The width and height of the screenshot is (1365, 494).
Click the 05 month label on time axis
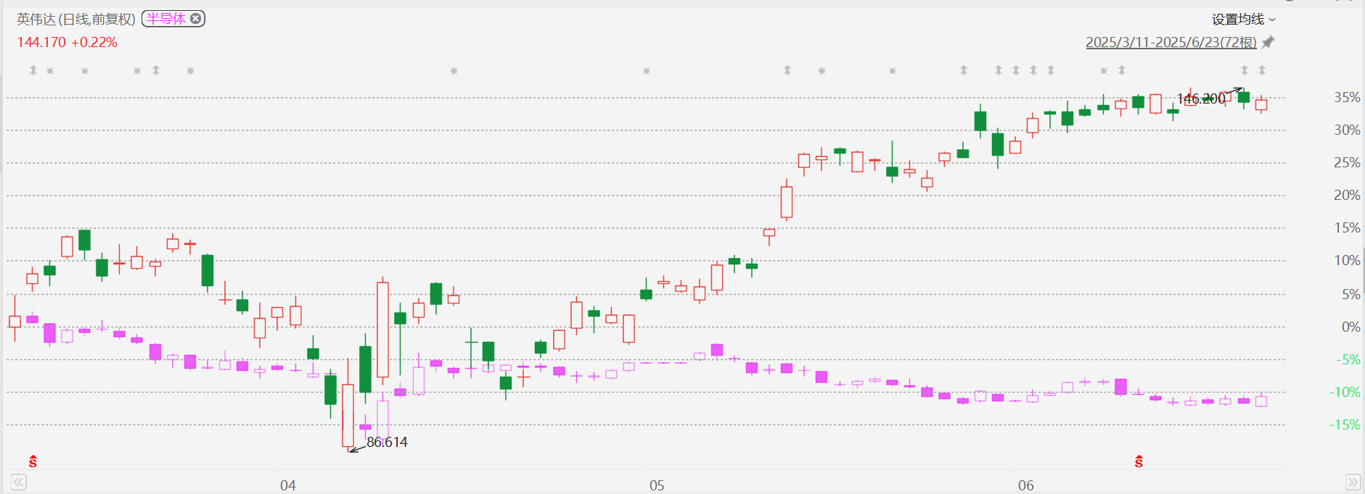[657, 485]
